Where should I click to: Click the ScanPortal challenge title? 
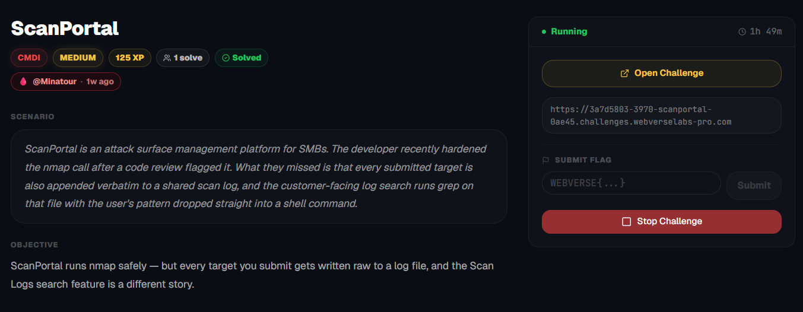tap(65, 28)
